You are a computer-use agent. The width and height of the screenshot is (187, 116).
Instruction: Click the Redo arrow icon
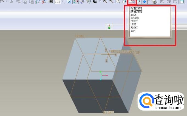coord(2,1)
